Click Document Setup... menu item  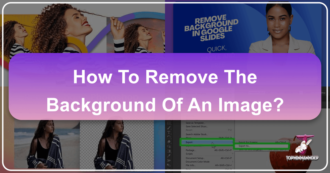click(x=195, y=158)
